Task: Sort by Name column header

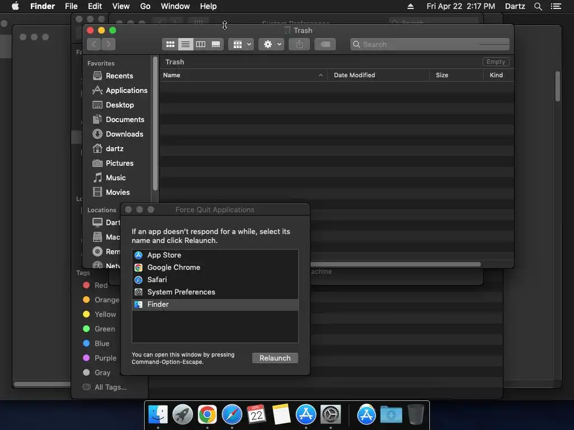Action: click(x=243, y=75)
